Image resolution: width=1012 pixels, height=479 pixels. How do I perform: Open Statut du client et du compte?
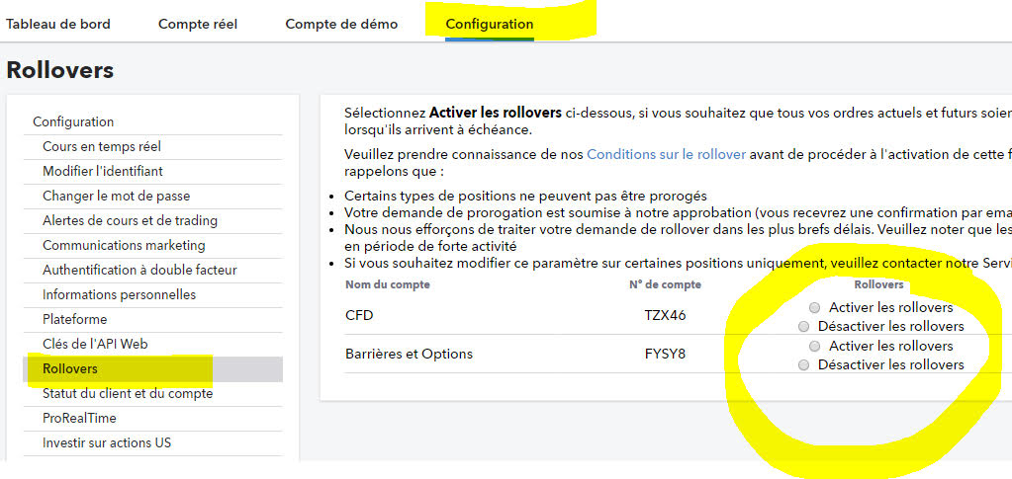[128, 393]
